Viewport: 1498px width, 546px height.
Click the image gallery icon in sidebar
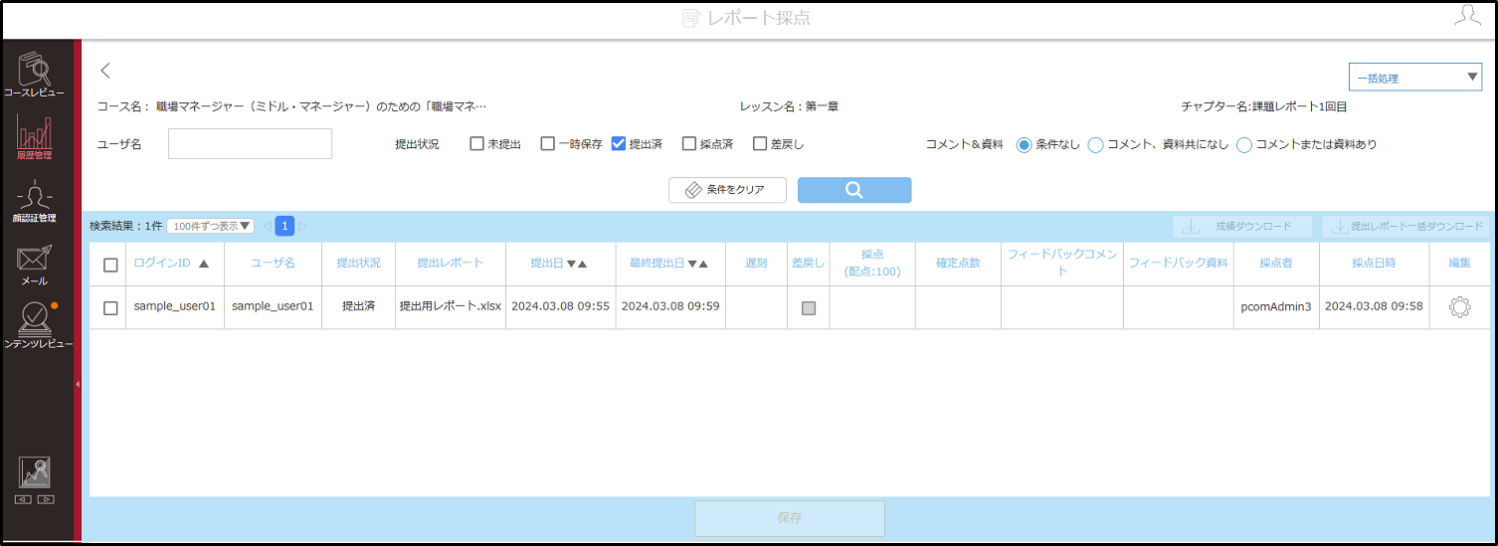pyautogui.click(x=34, y=472)
